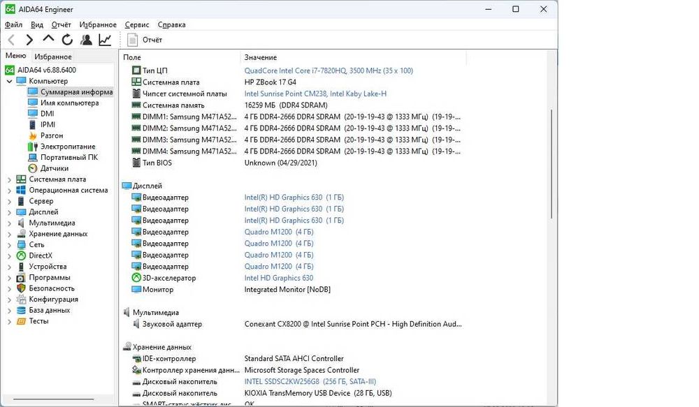This screenshot has height=407, width=699.
Task: Open the graph chart toolbar icon
Action: (x=105, y=40)
